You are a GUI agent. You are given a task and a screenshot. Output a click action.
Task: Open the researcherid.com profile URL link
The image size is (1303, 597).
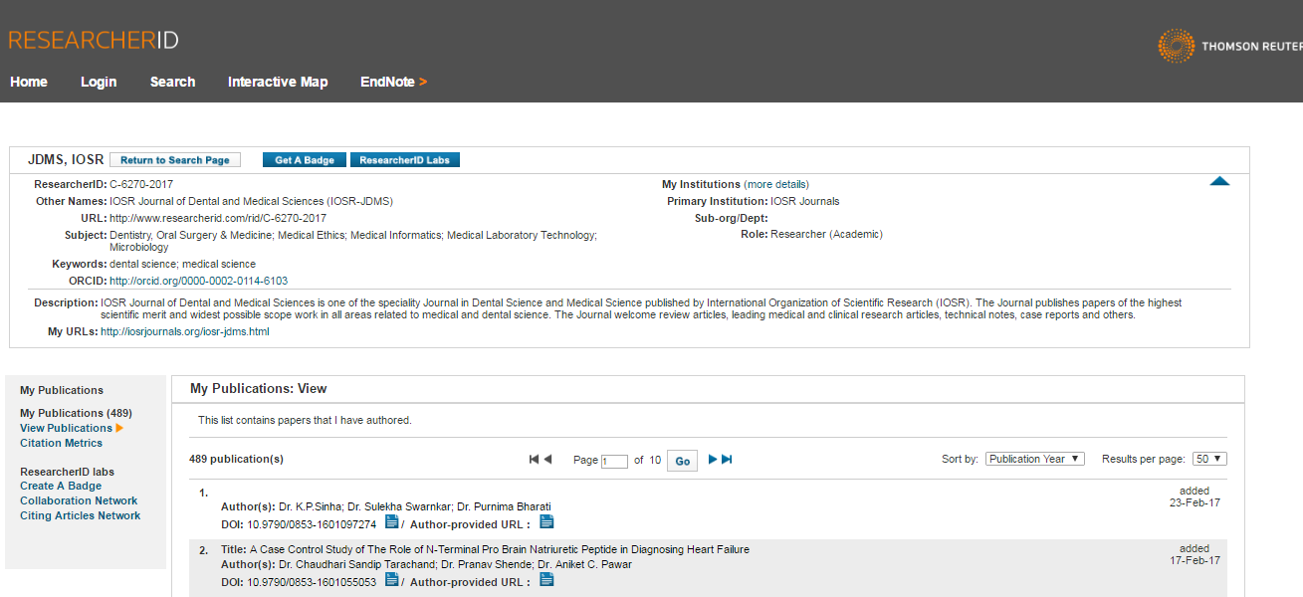pos(218,218)
